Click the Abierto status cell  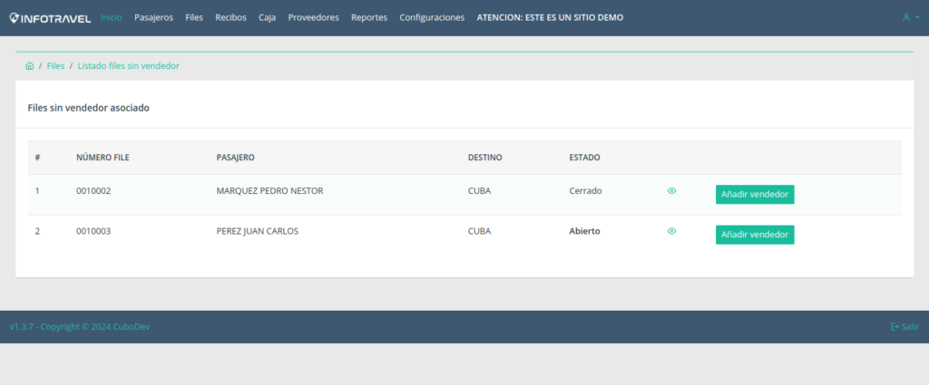pos(585,231)
